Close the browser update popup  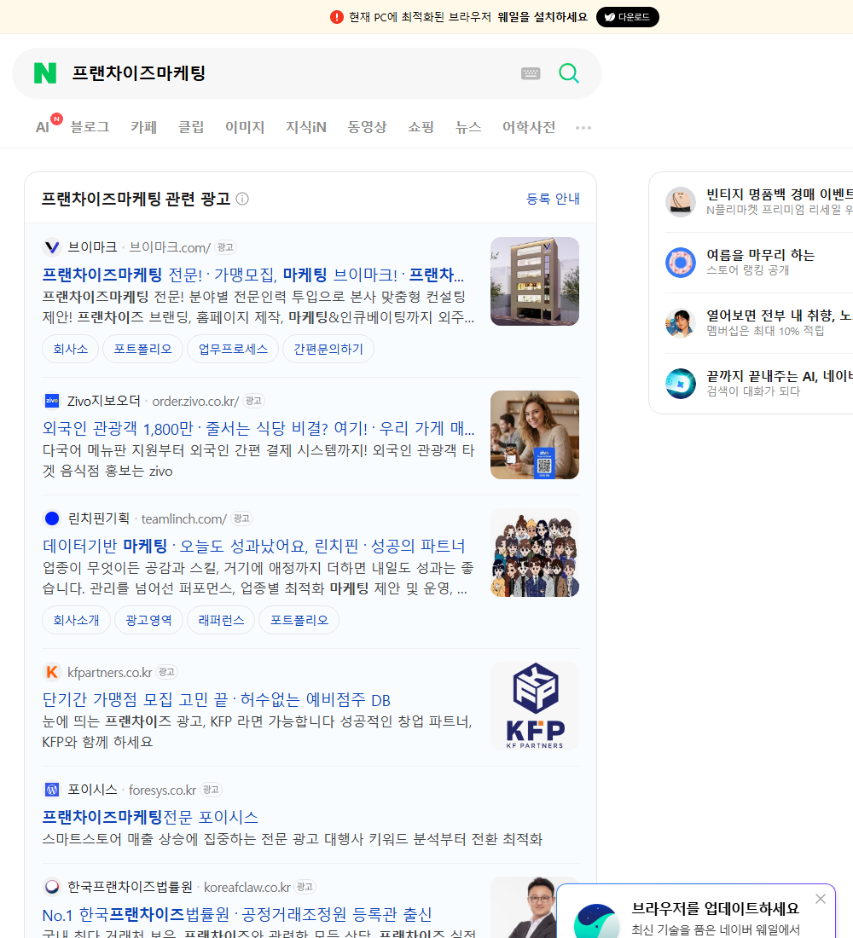(x=820, y=899)
